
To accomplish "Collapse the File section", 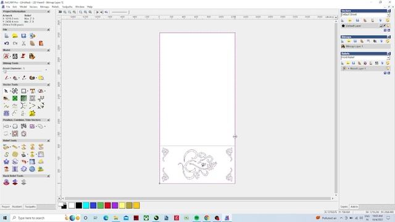I will tap(48, 30).
